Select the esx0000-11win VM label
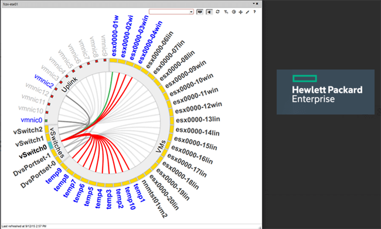Screen dimensions: 381x229 [x=196, y=96]
